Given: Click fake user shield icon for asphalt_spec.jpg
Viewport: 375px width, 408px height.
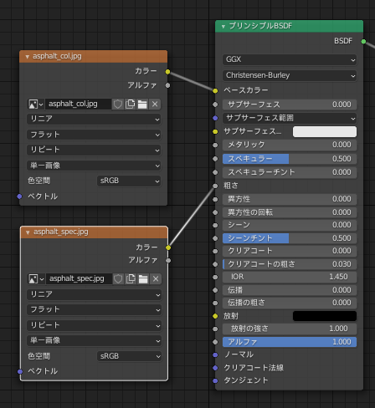Looking at the screenshot, I should (x=118, y=278).
